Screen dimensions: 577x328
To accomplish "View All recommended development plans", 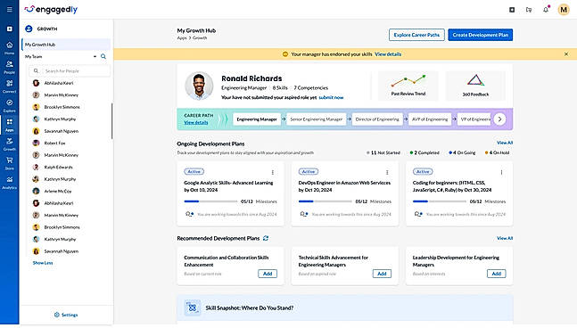I will pos(505,238).
